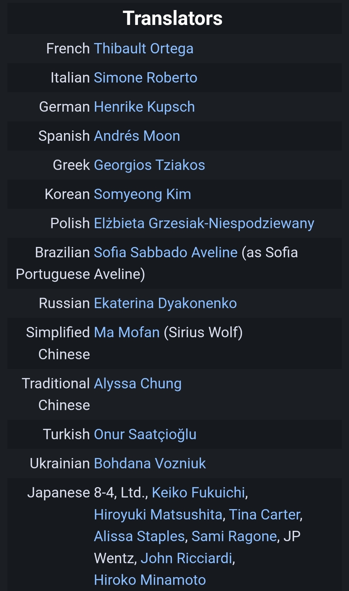Open John Ricciardi's credit page

(x=186, y=558)
